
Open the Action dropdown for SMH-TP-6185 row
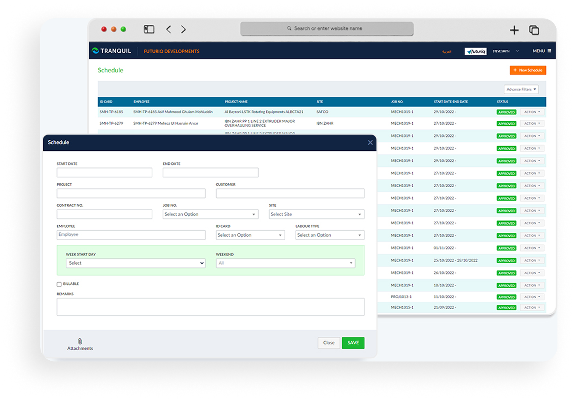[x=532, y=112]
